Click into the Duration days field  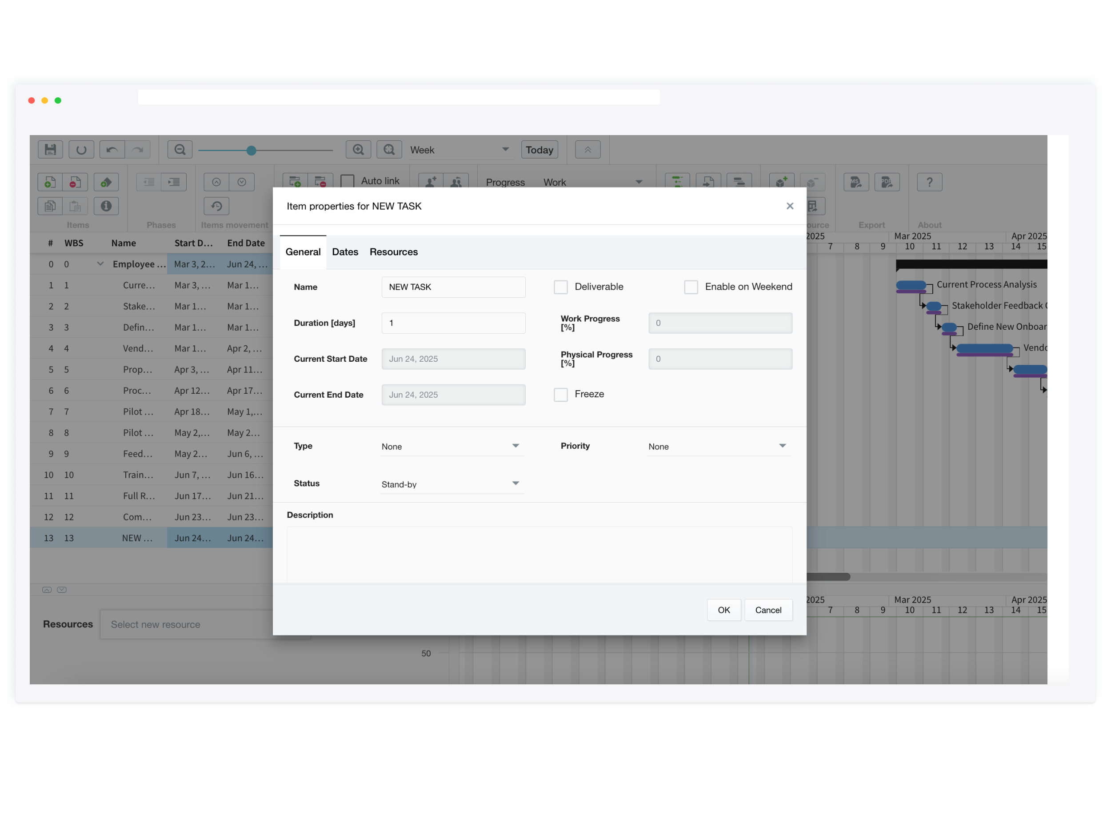click(453, 323)
